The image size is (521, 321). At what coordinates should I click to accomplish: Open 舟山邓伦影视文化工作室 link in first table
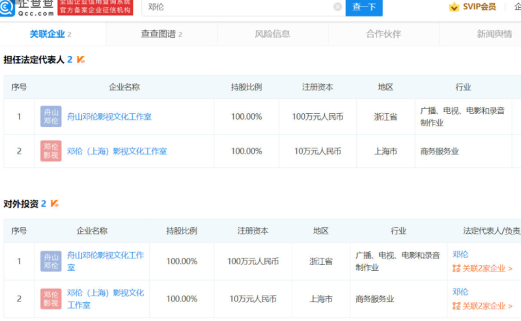(x=109, y=117)
